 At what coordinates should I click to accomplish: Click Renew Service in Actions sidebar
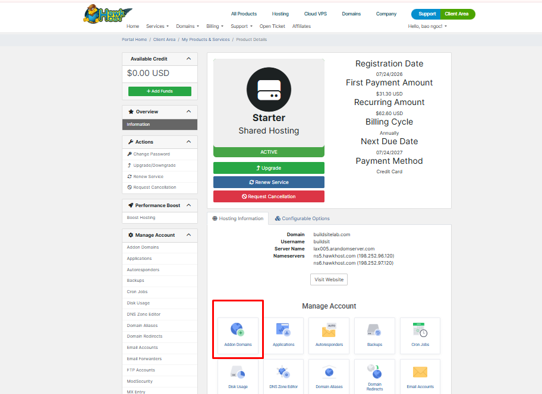tap(160, 176)
